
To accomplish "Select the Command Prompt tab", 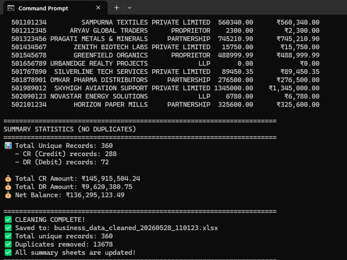I will tap(55, 8).
